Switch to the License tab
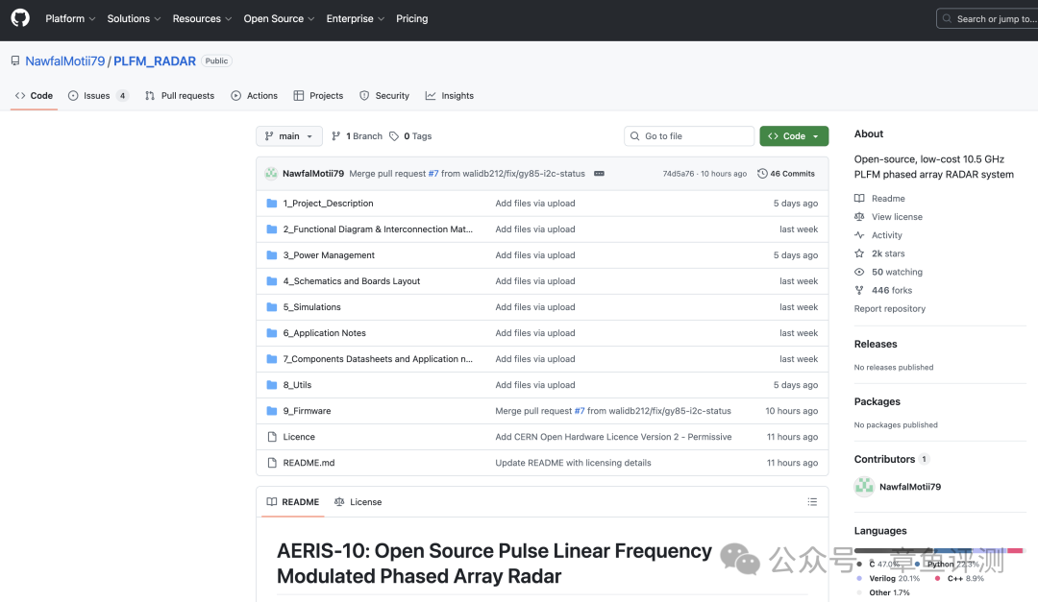The width and height of the screenshot is (1038, 602). 358,501
